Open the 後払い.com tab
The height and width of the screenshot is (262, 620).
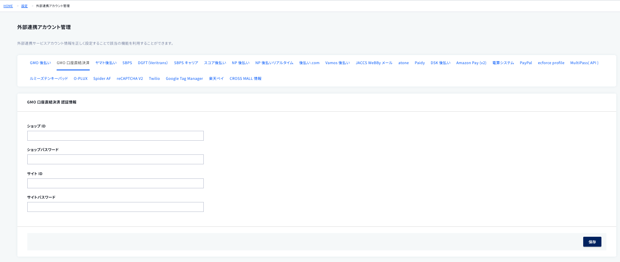click(310, 63)
